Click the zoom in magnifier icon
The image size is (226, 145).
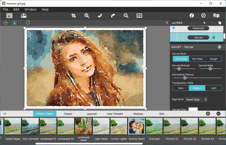click(x=87, y=16)
